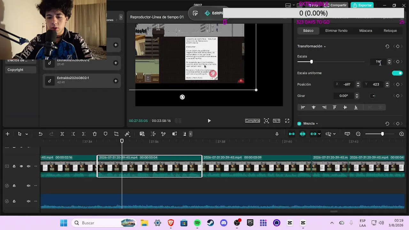Enter fullscreen preview in the player

(287, 121)
